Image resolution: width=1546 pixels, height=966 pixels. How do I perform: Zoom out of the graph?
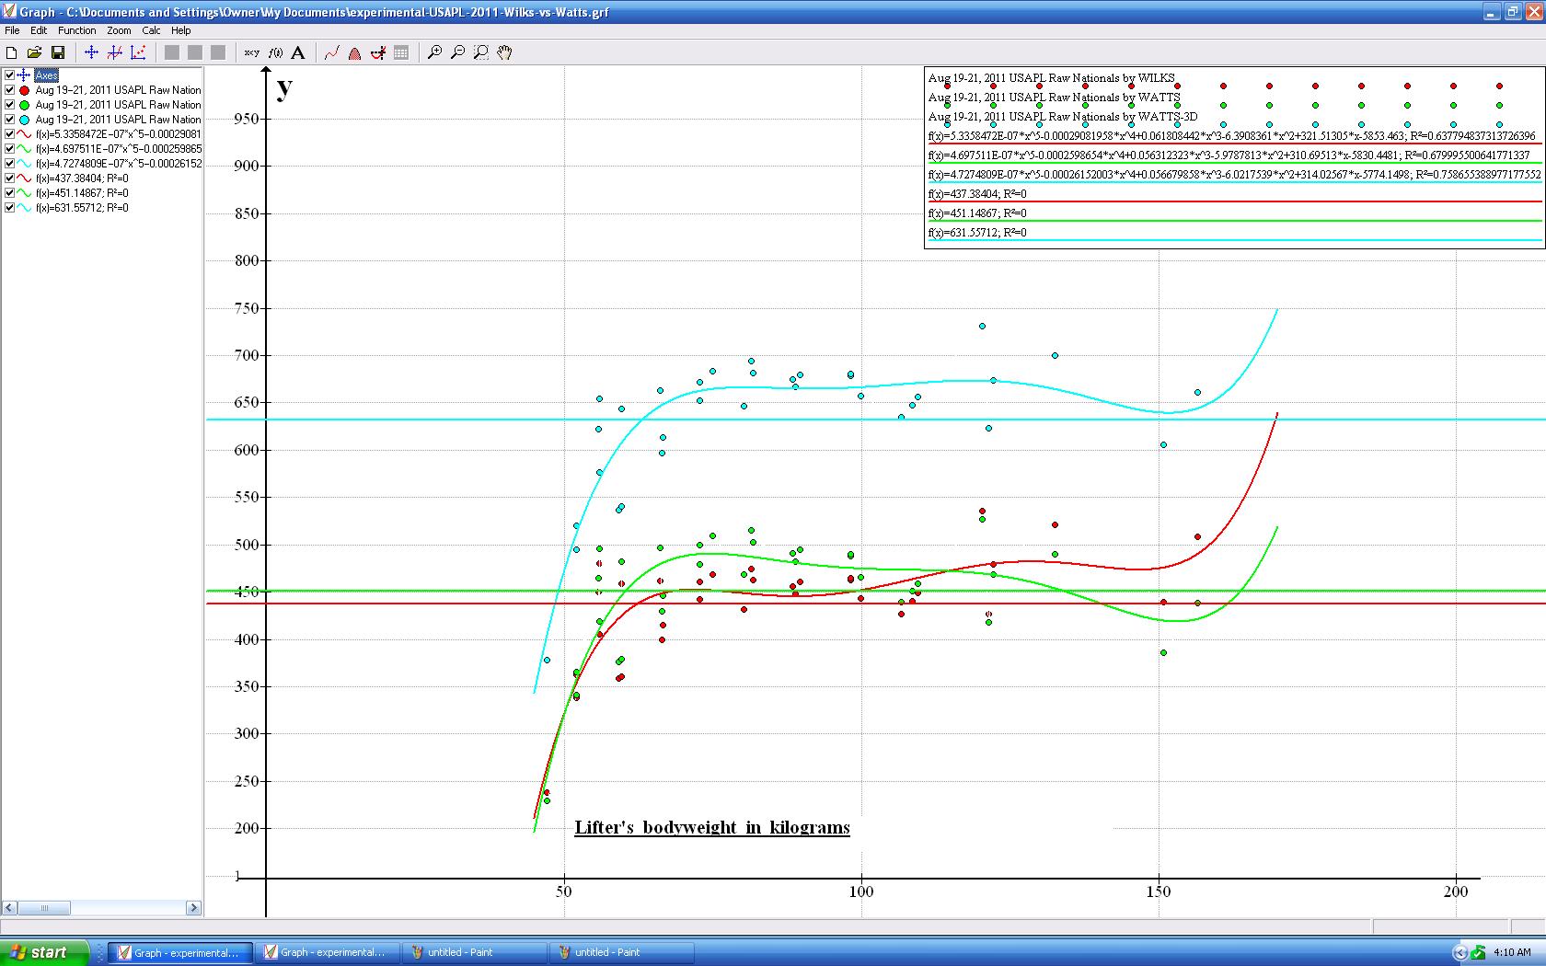point(457,52)
